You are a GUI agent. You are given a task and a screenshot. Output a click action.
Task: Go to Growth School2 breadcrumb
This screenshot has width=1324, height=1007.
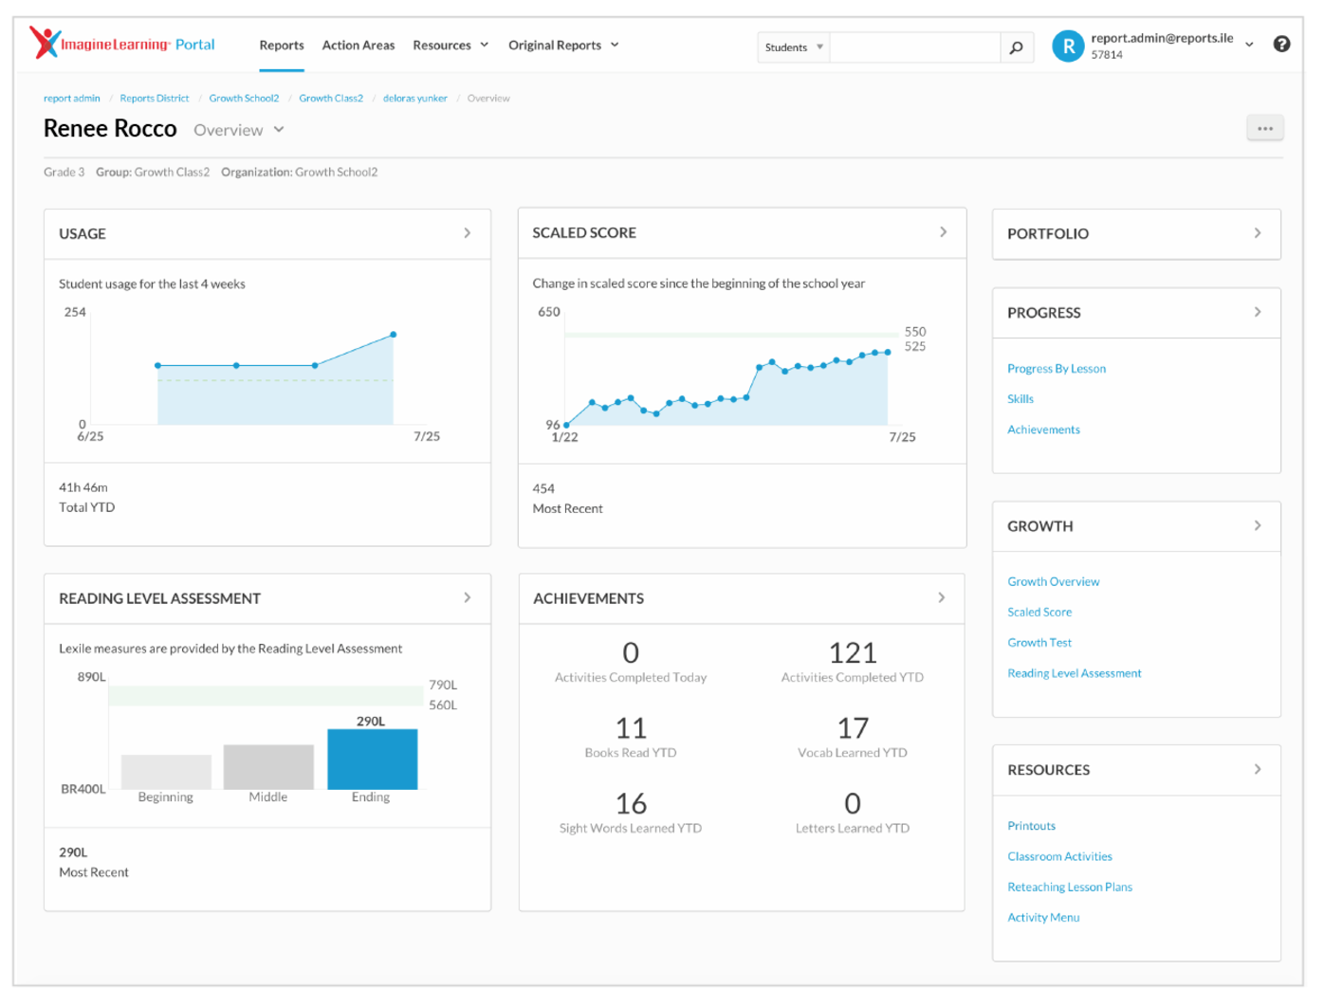[244, 99]
